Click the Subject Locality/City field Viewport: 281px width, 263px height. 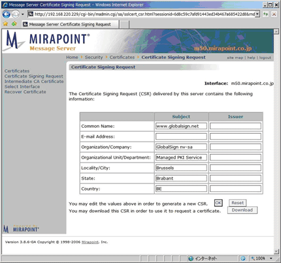(x=181, y=168)
